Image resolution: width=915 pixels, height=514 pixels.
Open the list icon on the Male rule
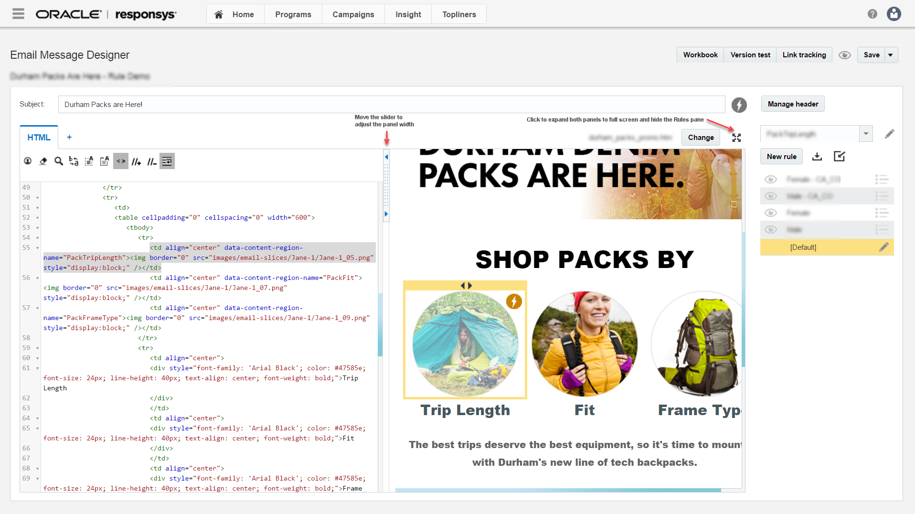882,229
